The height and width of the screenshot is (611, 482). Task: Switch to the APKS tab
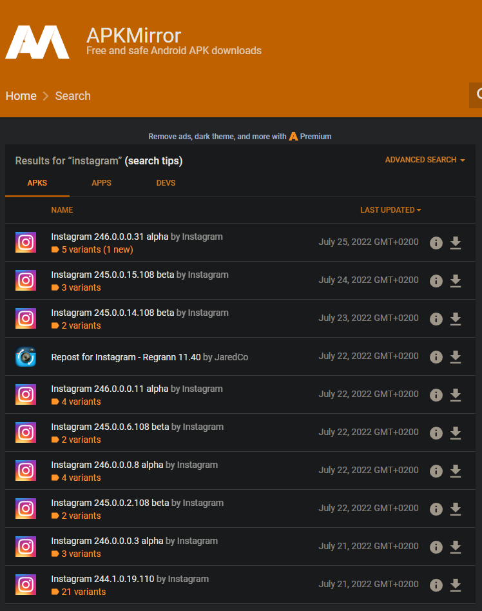click(x=37, y=183)
